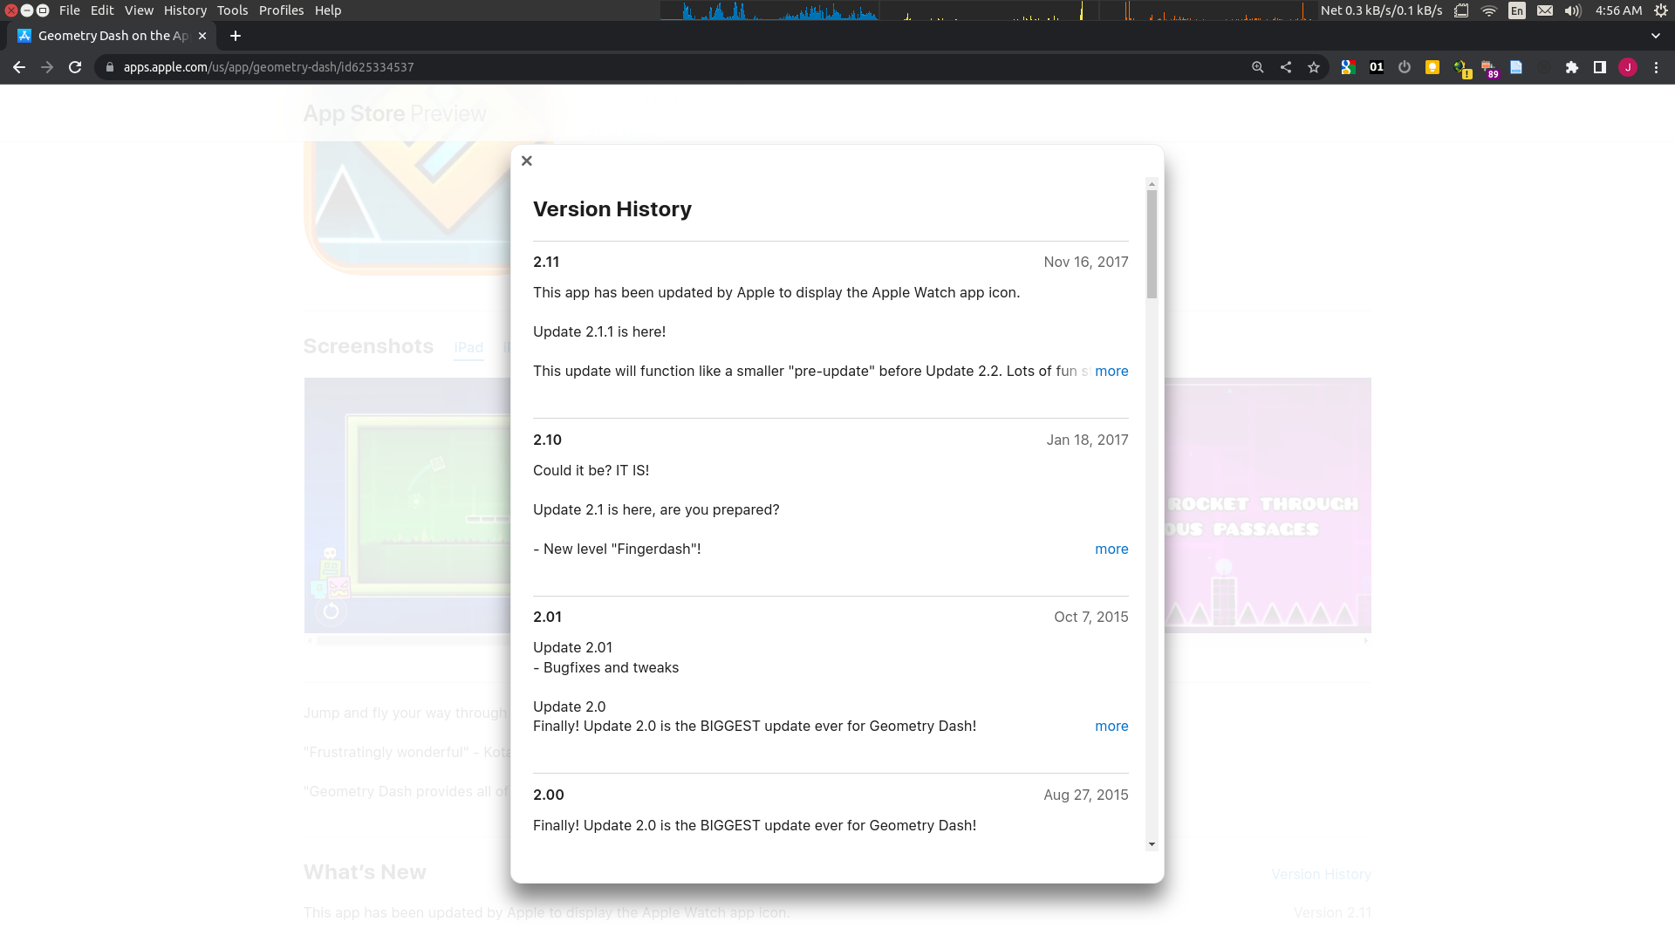Image resolution: width=1675 pixels, height=942 pixels.
Task: Open the tab search dropdown arrow
Action: 1656,36
